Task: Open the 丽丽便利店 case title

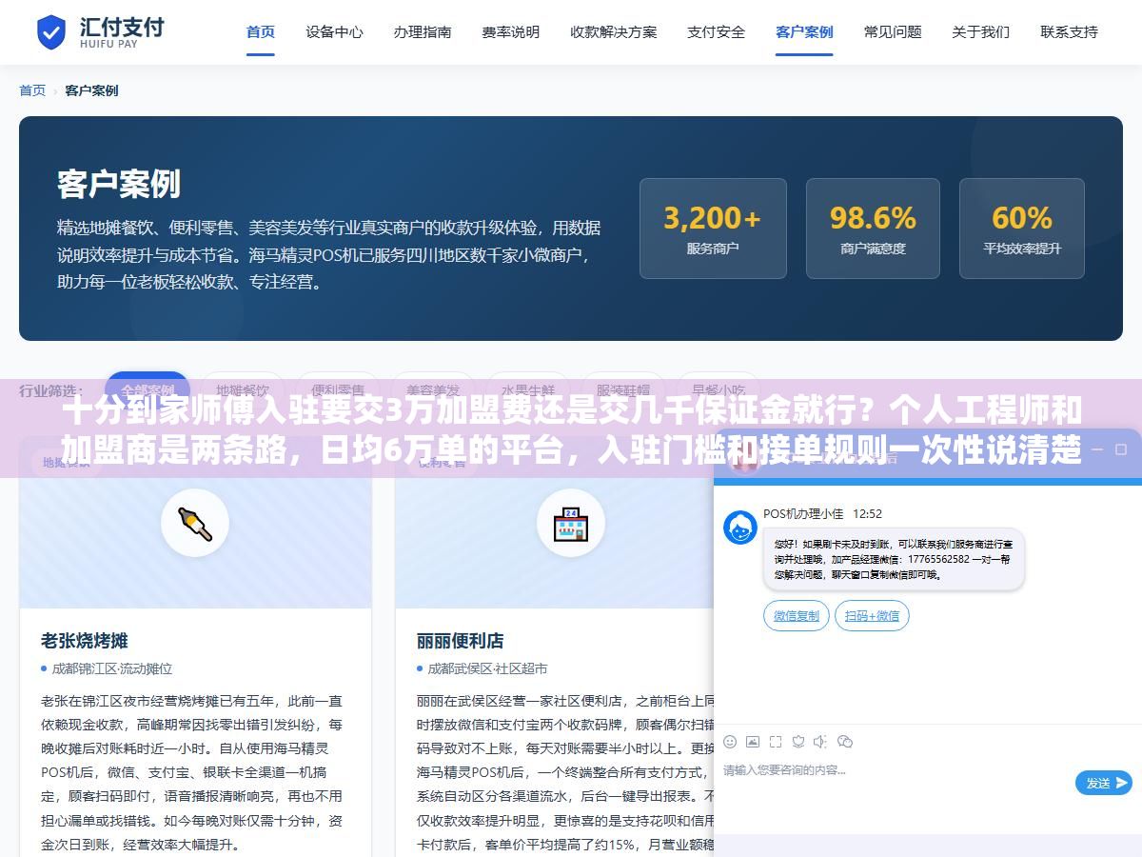Action: (461, 640)
